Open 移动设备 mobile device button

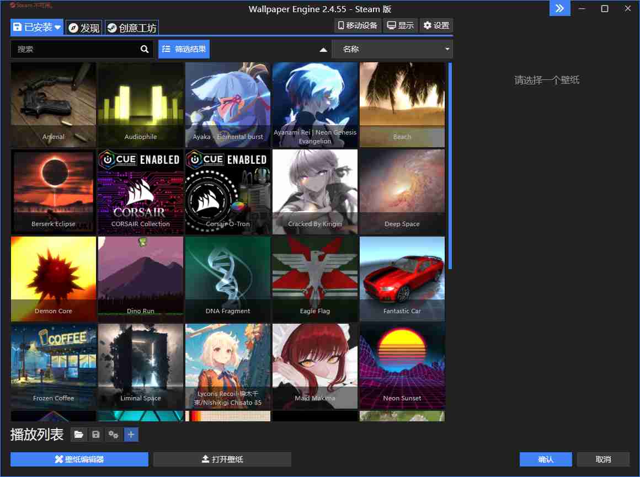coord(358,25)
